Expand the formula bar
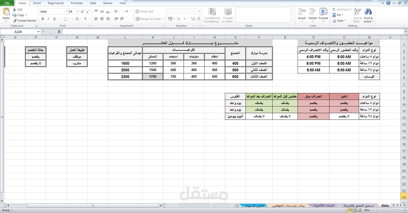Viewport: 408px width, 213px height. coord(406,32)
